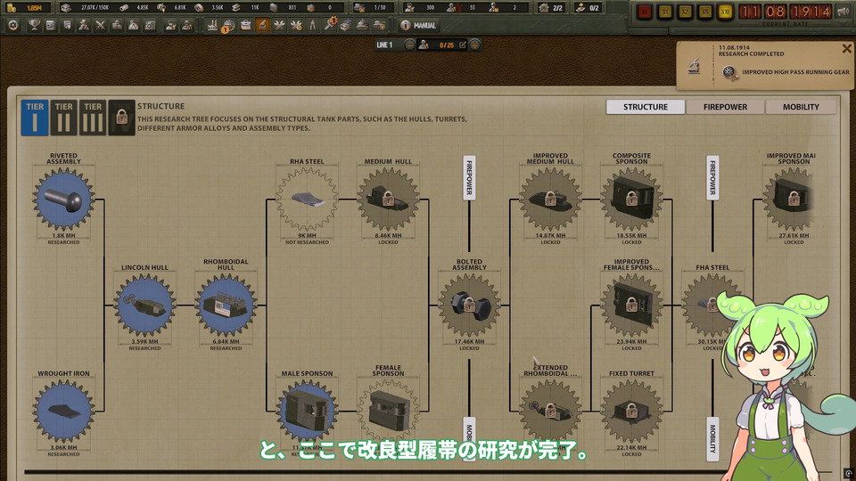Click the locked Bolted Assembly node
The height and width of the screenshot is (481, 856).
469,306
